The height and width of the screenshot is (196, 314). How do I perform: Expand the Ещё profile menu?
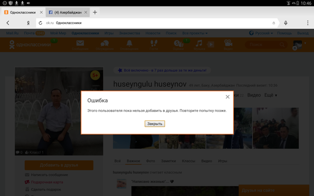point(270,95)
